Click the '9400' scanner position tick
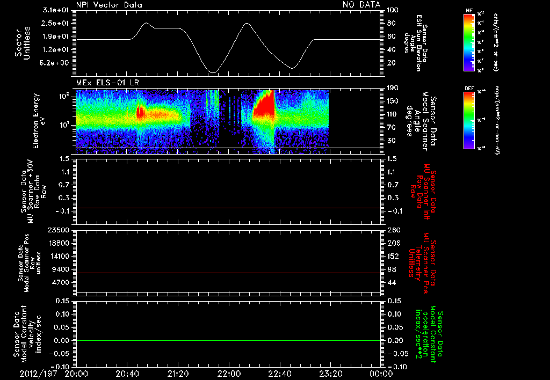 pos(60,269)
